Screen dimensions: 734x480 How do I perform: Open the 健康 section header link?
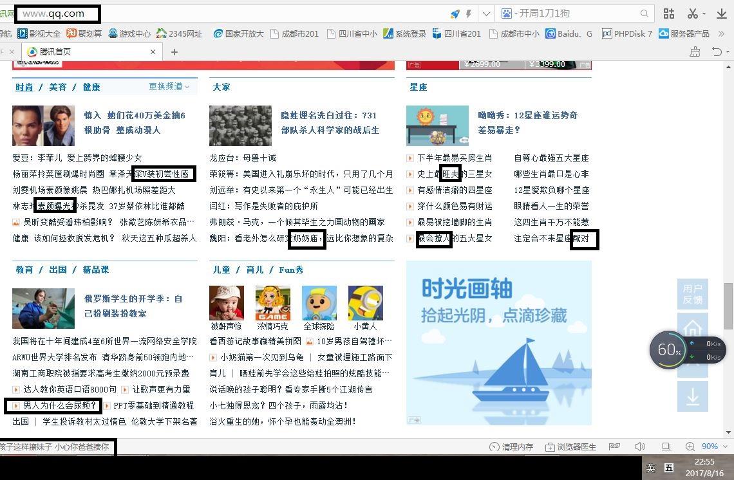pyautogui.click(x=91, y=87)
